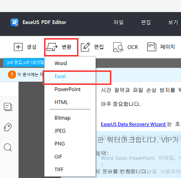Click the OCR toolbar label
Screen dimensions: 181x178
(133, 47)
